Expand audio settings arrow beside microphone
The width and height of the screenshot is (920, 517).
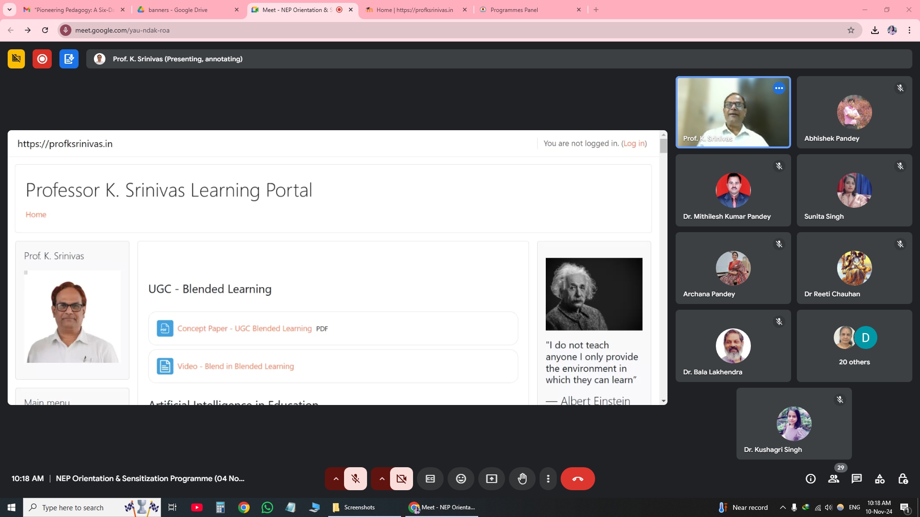point(335,479)
